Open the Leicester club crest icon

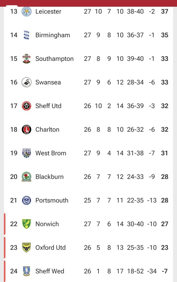(x=27, y=12)
